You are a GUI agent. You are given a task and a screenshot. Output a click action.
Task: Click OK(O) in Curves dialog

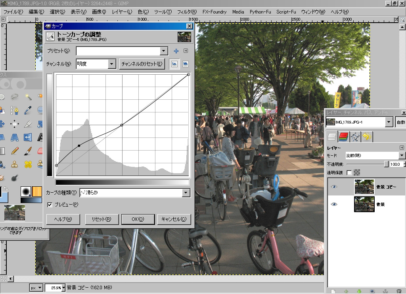pyautogui.click(x=138, y=219)
